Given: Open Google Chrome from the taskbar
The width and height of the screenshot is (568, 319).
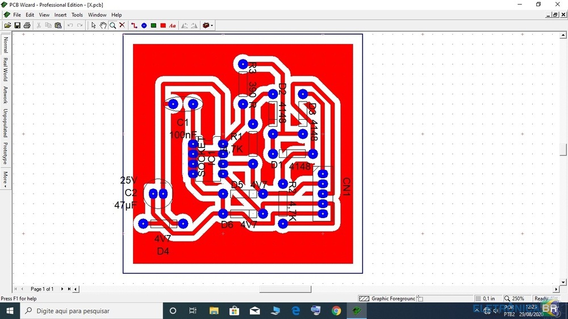Looking at the screenshot, I should pyautogui.click(x=336, y=310).
